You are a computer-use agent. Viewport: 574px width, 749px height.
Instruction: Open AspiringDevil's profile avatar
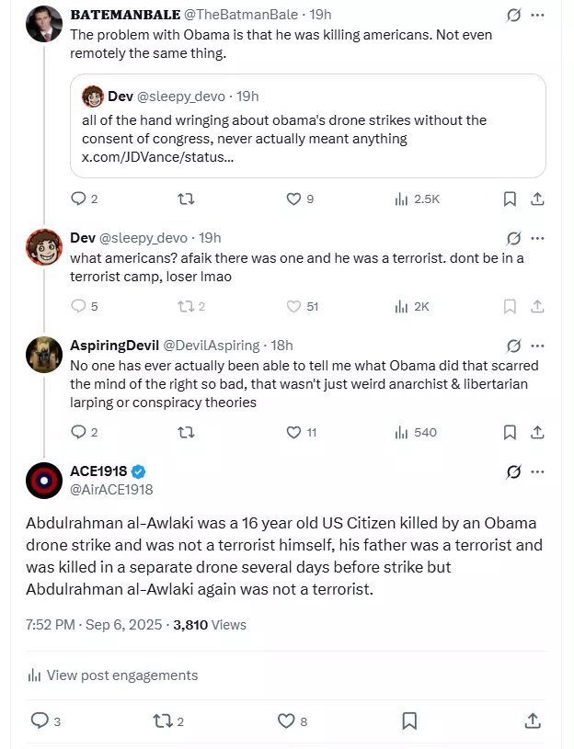(x=44, y=355)
